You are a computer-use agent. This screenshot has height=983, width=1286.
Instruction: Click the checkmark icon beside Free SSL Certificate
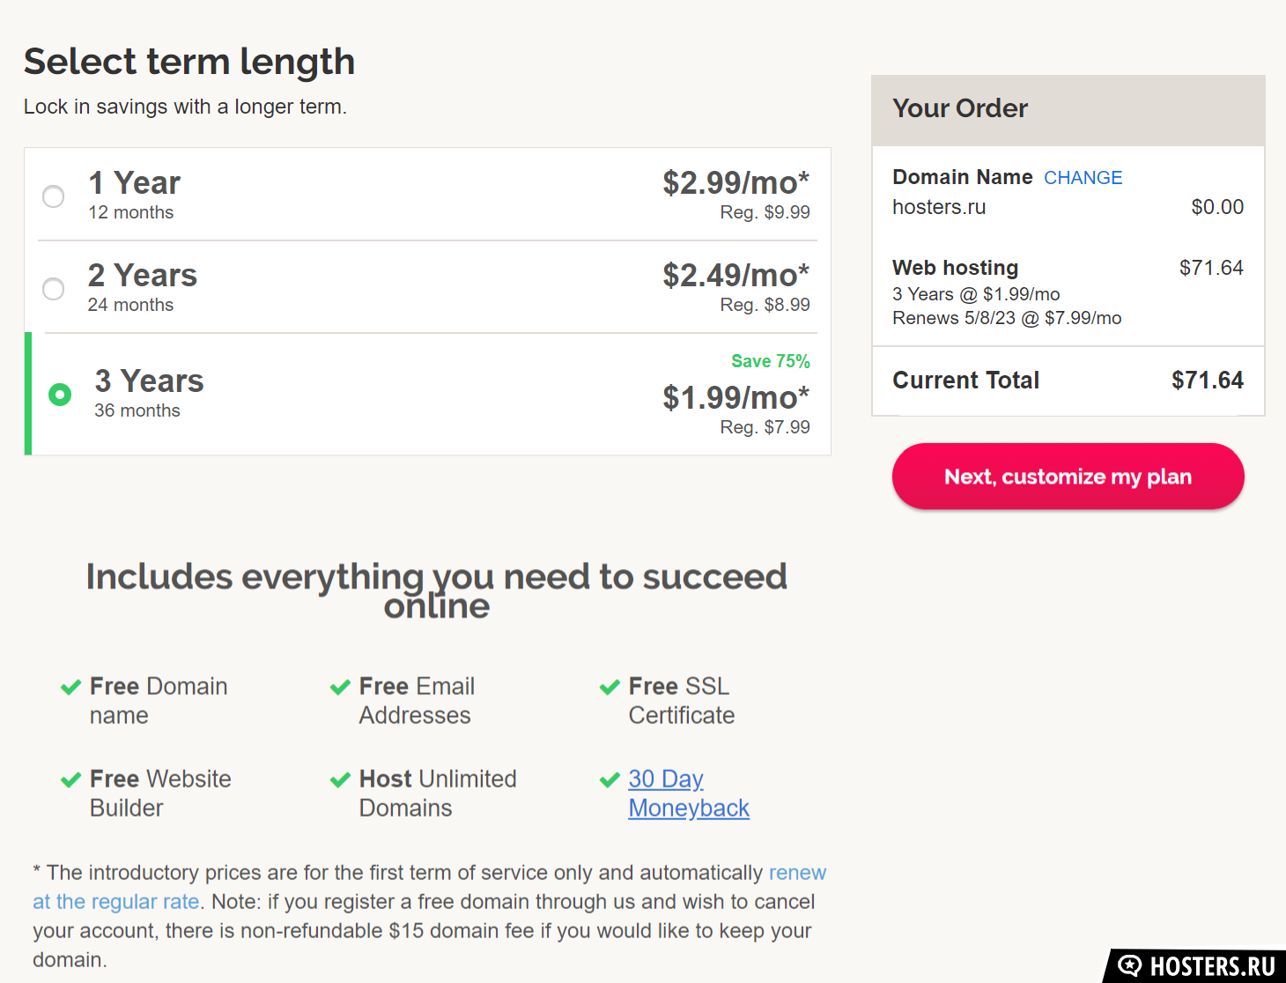click(610, 687)
